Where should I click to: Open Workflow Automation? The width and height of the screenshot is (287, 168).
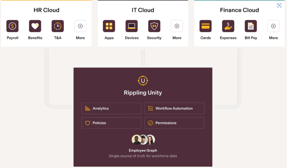click(x=174, y=108)
